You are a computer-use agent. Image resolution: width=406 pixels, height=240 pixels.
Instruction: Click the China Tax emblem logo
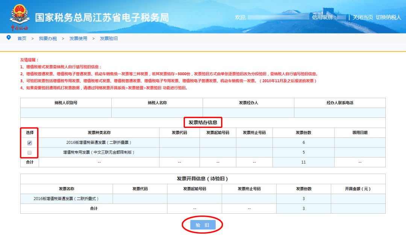coord(20,17)
